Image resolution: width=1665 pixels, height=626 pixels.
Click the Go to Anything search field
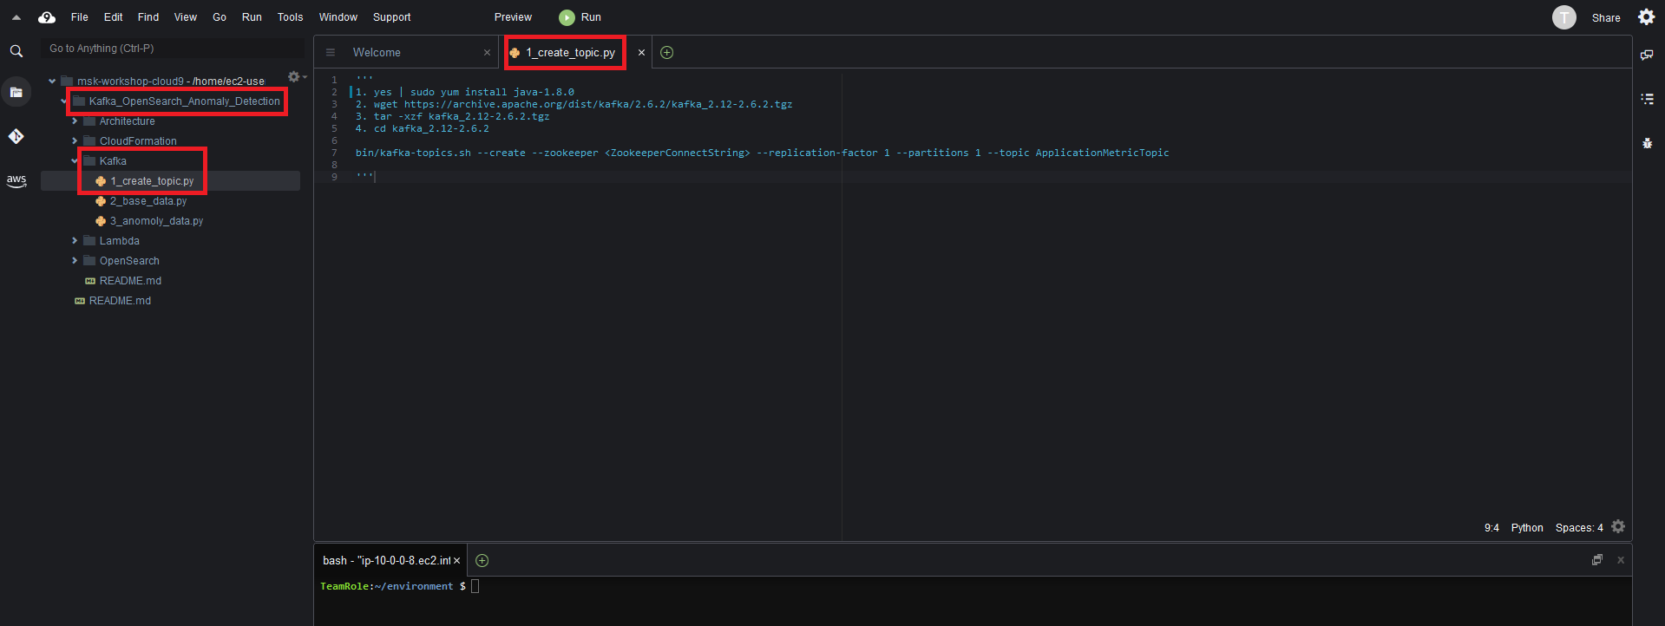coord(172,49)
